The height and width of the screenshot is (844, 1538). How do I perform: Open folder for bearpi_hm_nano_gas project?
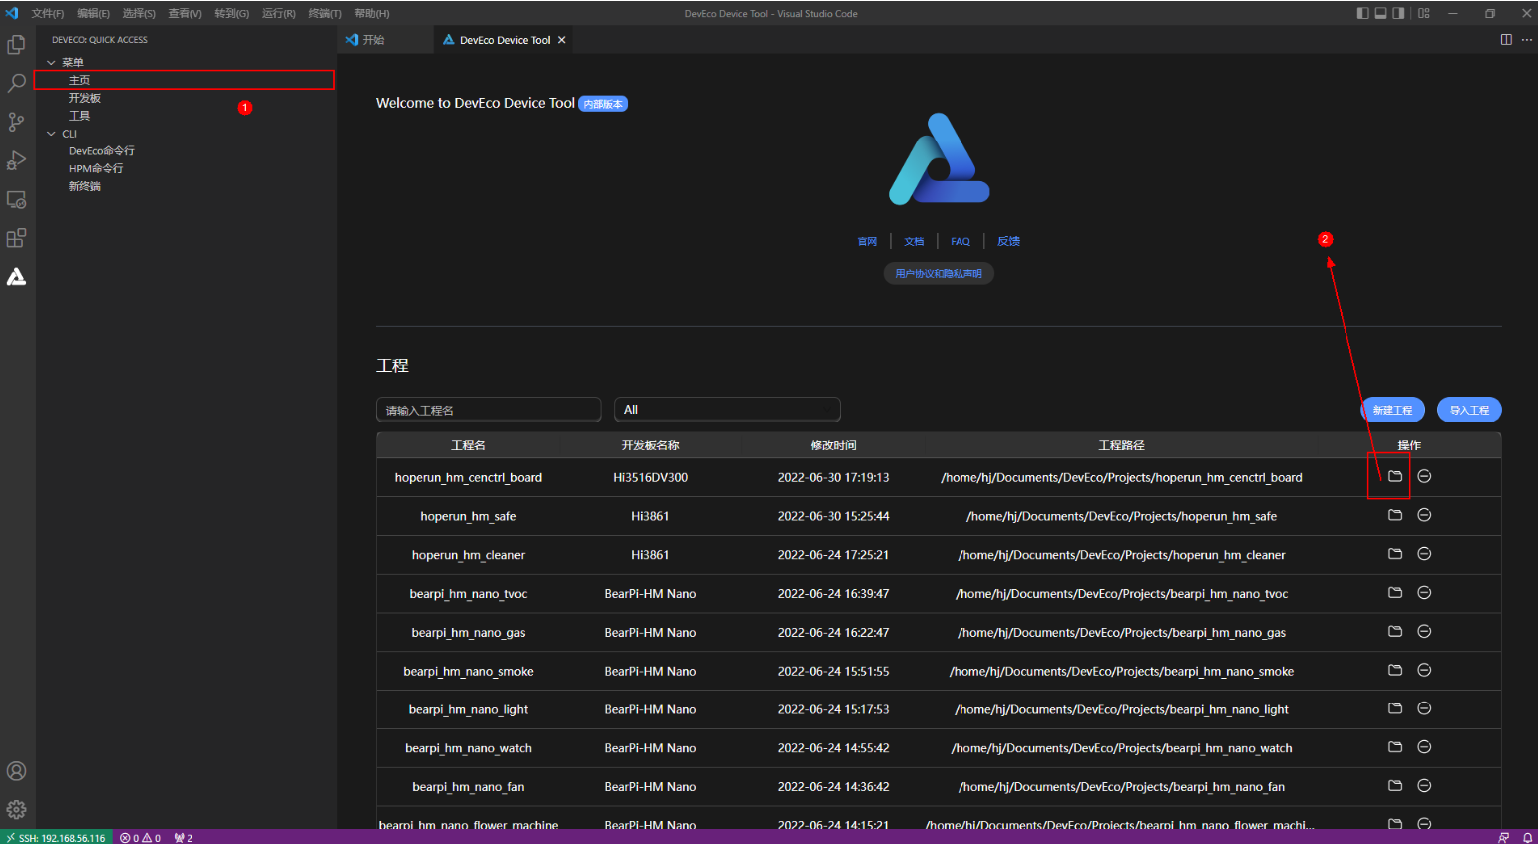tap(1395, 631)
